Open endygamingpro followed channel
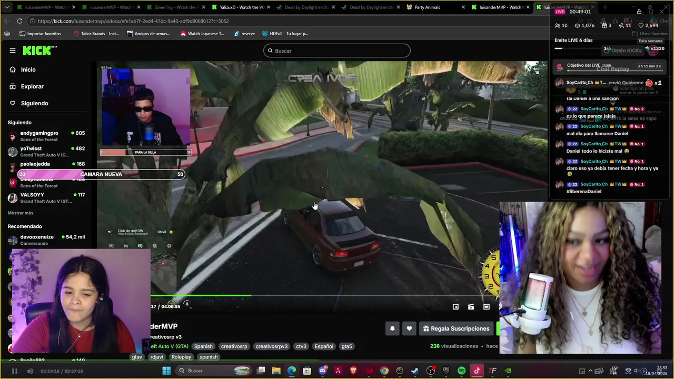Image resolution: width=674 pixels, height=379 pixels. (x=47, y=136)
